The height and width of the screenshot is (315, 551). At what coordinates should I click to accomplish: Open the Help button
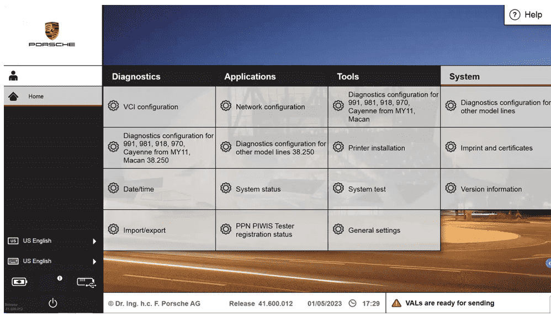click(x=527, y=15)
